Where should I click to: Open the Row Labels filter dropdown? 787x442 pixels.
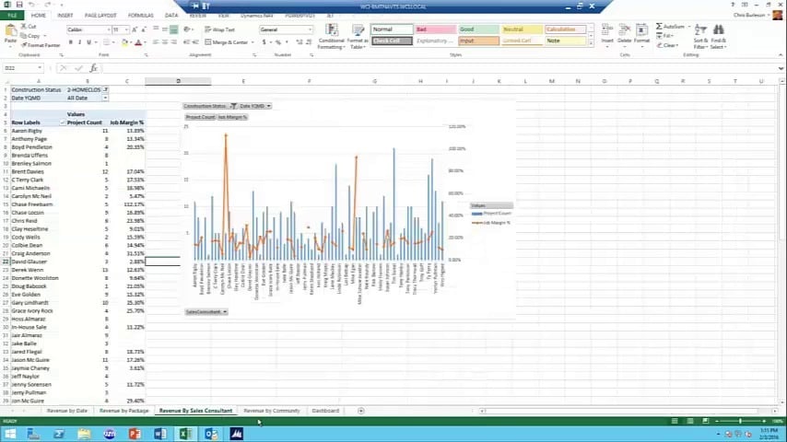(63, 122)
